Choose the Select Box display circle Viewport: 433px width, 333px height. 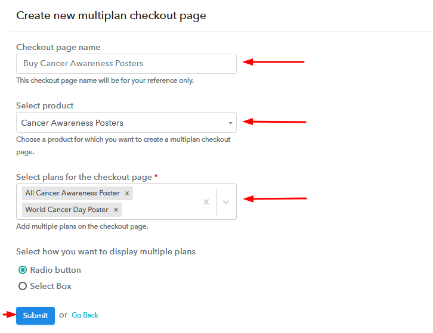[x=23, y=286]
